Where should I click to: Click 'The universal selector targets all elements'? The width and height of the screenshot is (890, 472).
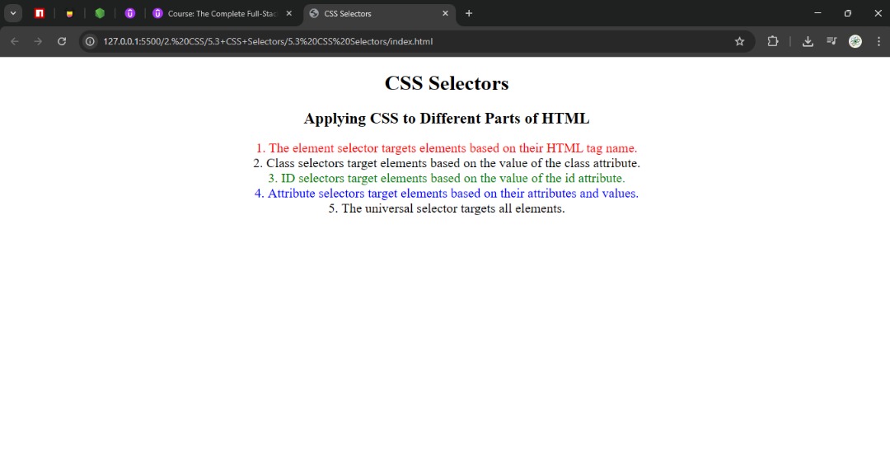pos(447,208)
